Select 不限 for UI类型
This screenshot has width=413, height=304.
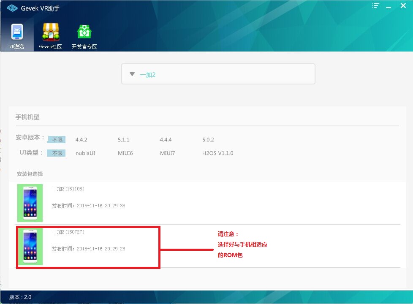pyautogui.click(x=56, y=153)
